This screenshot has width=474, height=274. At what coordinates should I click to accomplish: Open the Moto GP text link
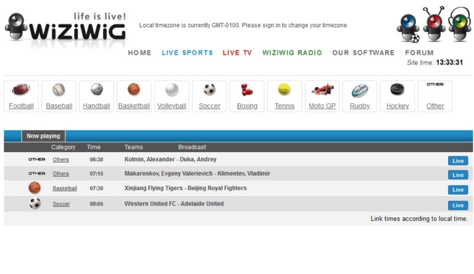(322, 106)
